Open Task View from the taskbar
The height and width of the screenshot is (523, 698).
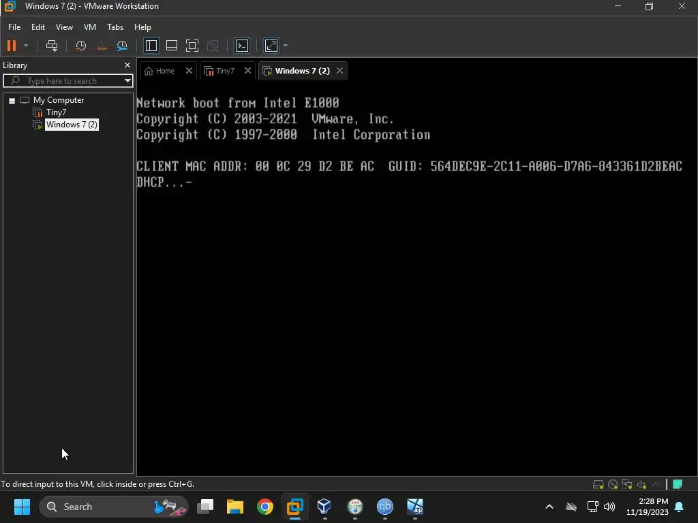[205, 507]
